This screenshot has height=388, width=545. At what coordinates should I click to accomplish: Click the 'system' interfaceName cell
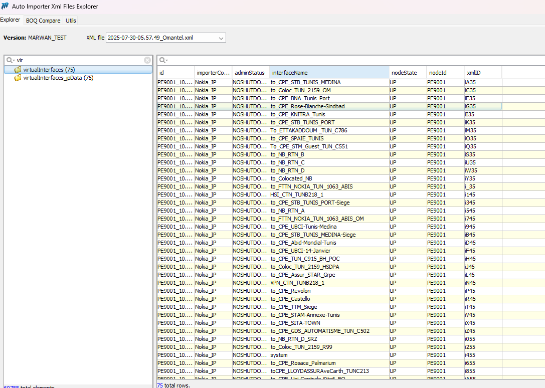tap(279, 355)
